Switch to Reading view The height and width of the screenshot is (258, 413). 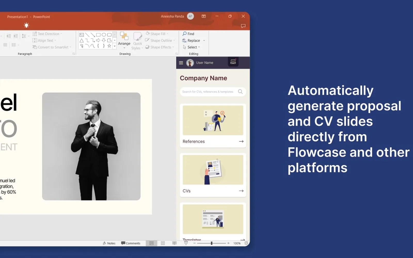[174, 243]
